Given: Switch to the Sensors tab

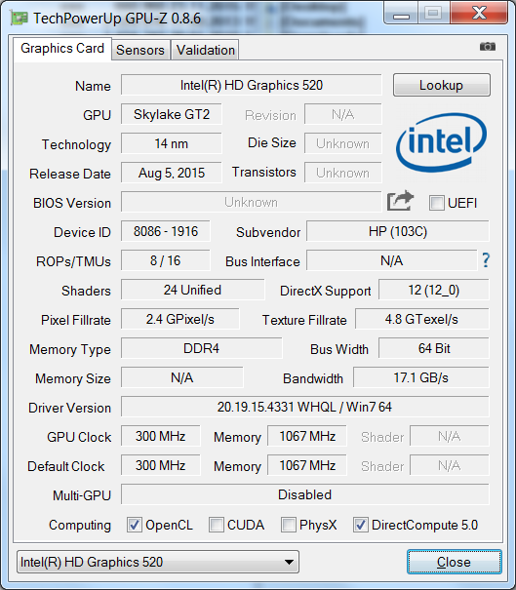Looking at the screenshot, I should tap(140, 50).
